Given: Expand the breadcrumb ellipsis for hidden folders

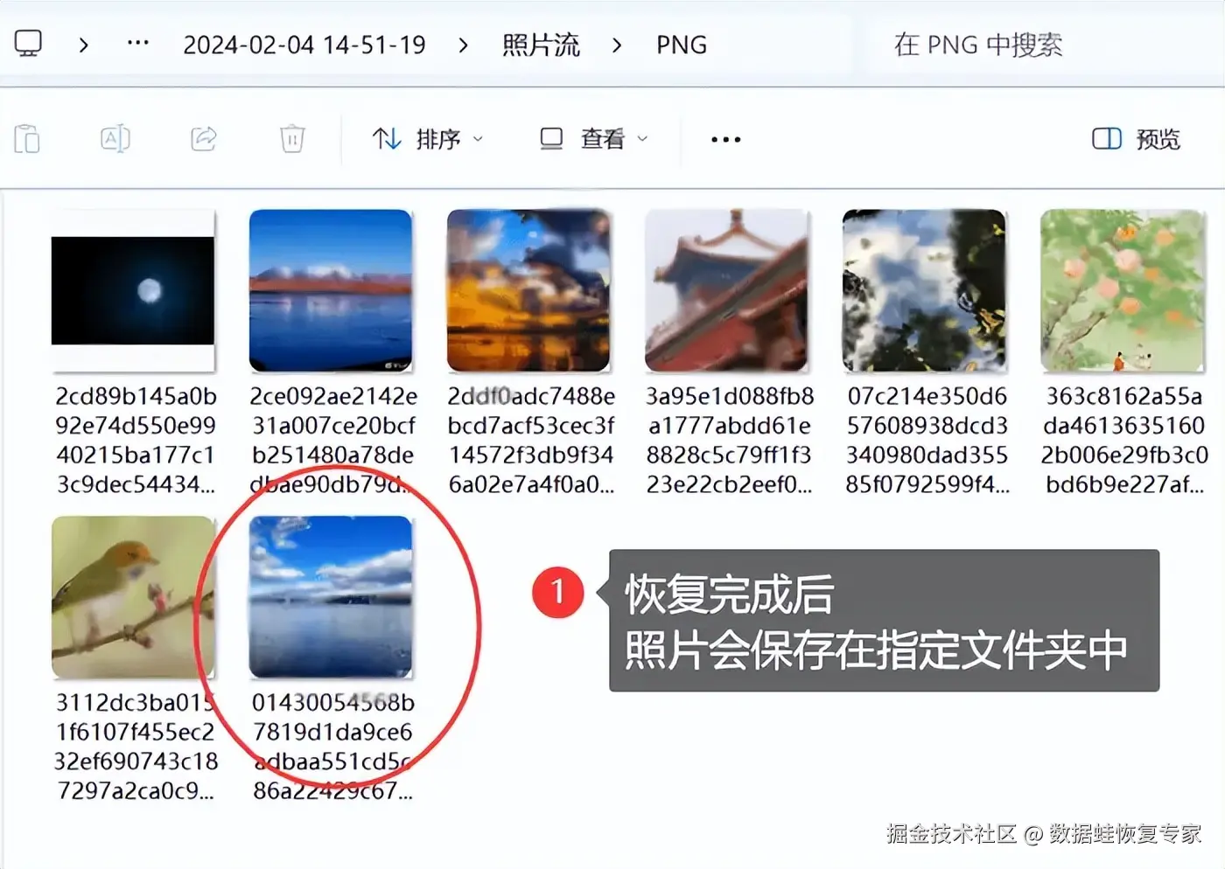Looking at the screenshot, I should (138, 44).
